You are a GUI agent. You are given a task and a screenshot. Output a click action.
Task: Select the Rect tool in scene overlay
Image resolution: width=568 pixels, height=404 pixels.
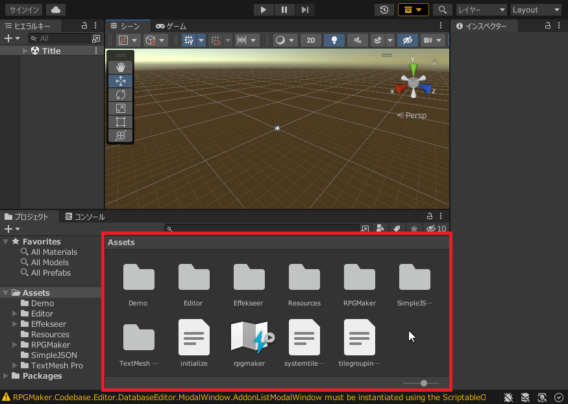tap(120, 122)
